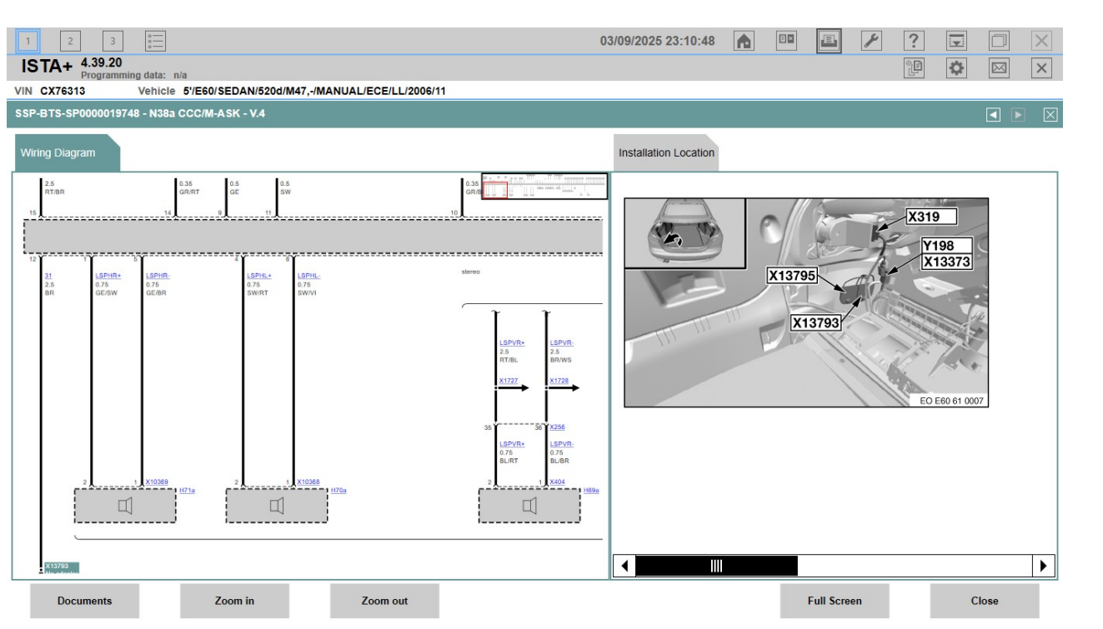Select the Installation Location tab

(x=666, y=152)
